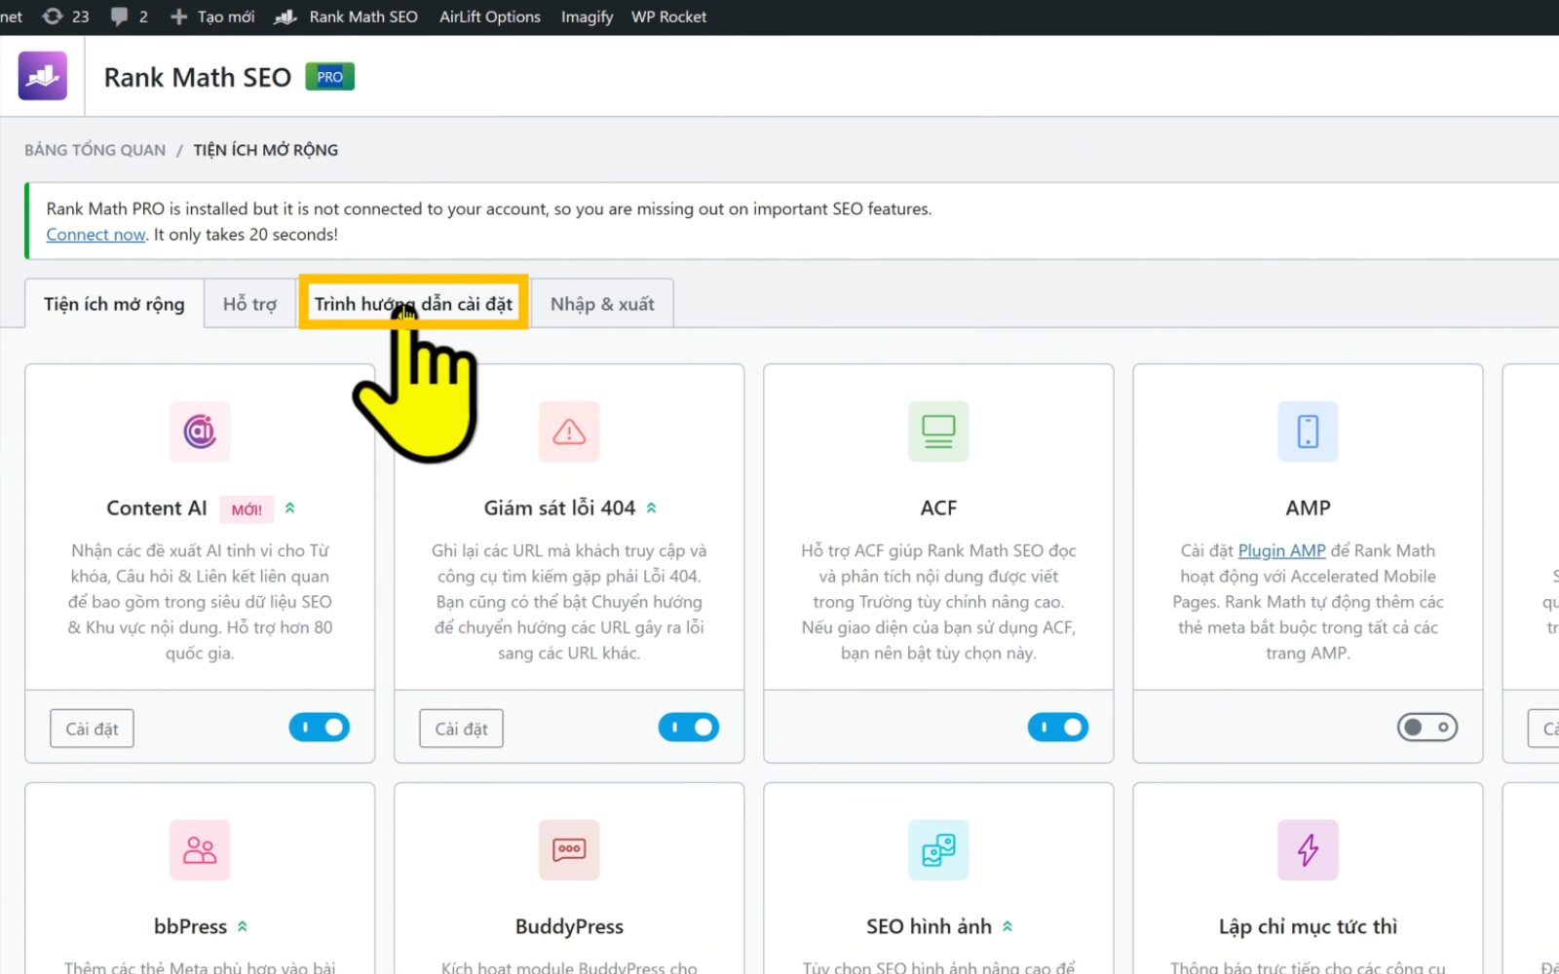The image size is (1559, 974).
Task: Enable the AMP module toggle
Action: click(1427, 728)
